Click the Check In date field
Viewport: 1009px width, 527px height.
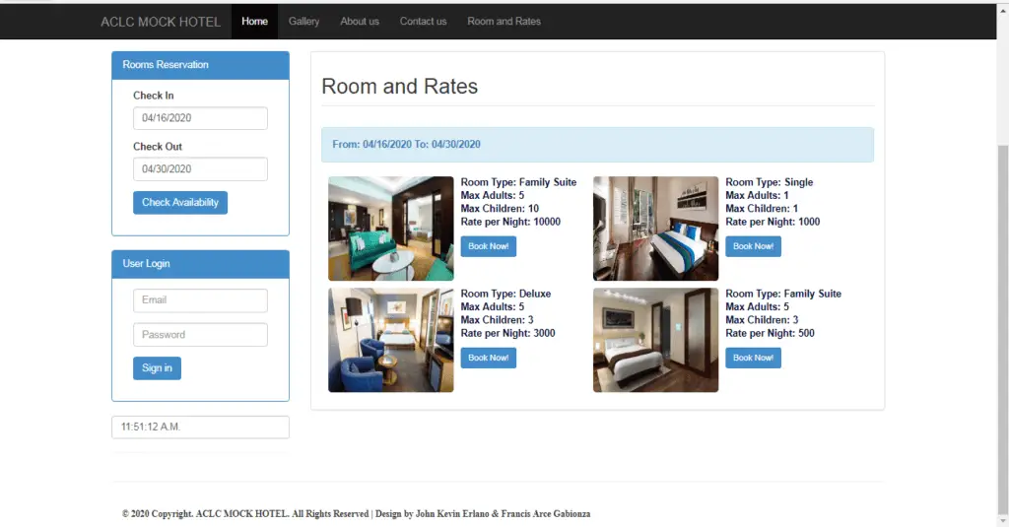click(200, 118)
